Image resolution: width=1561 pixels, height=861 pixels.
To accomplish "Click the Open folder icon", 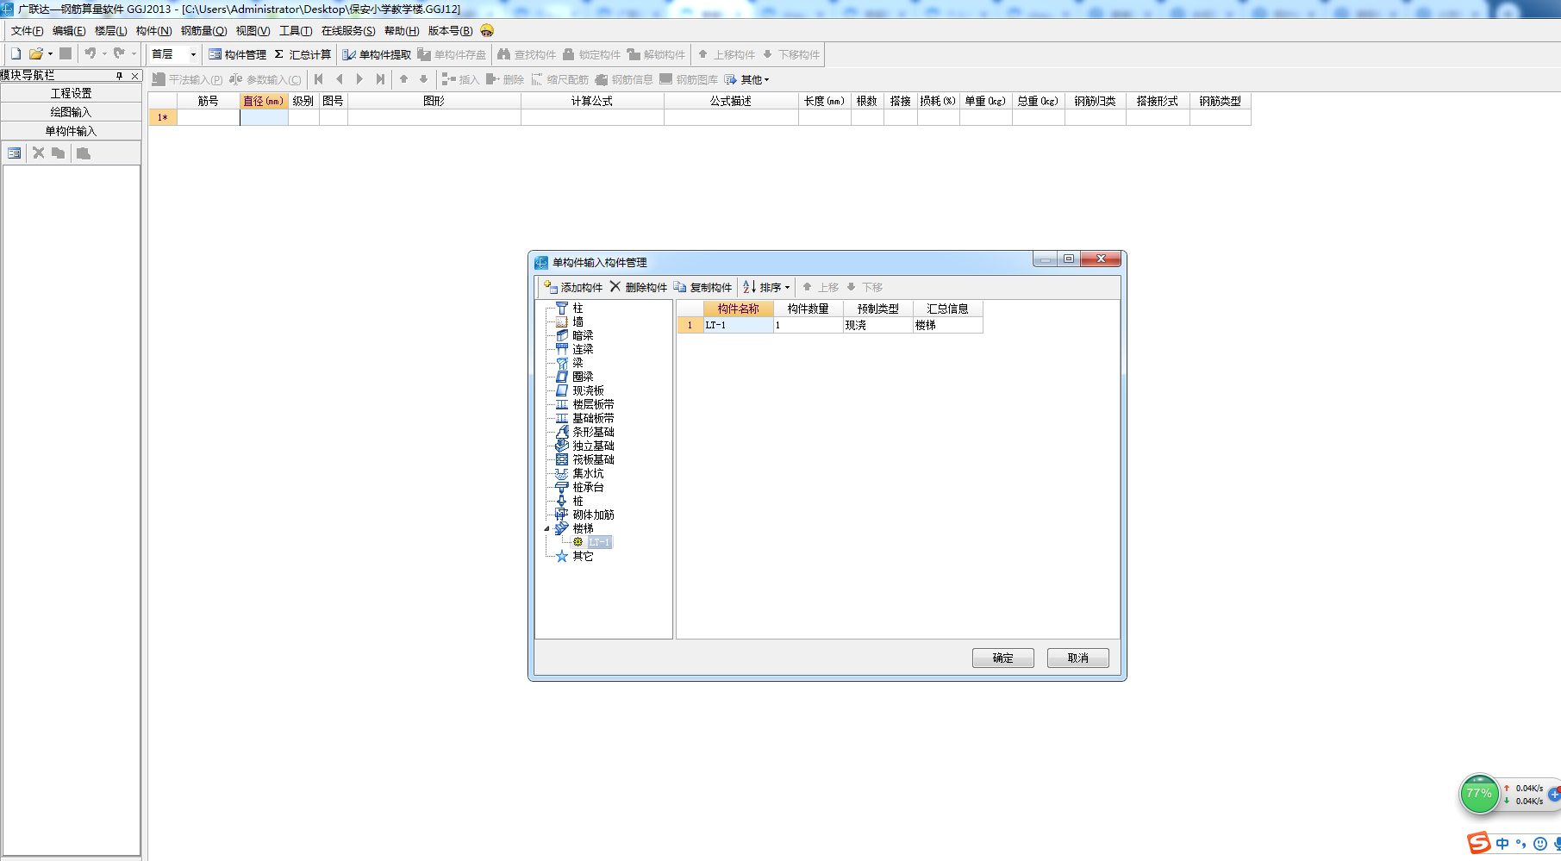I will point(36,53).
